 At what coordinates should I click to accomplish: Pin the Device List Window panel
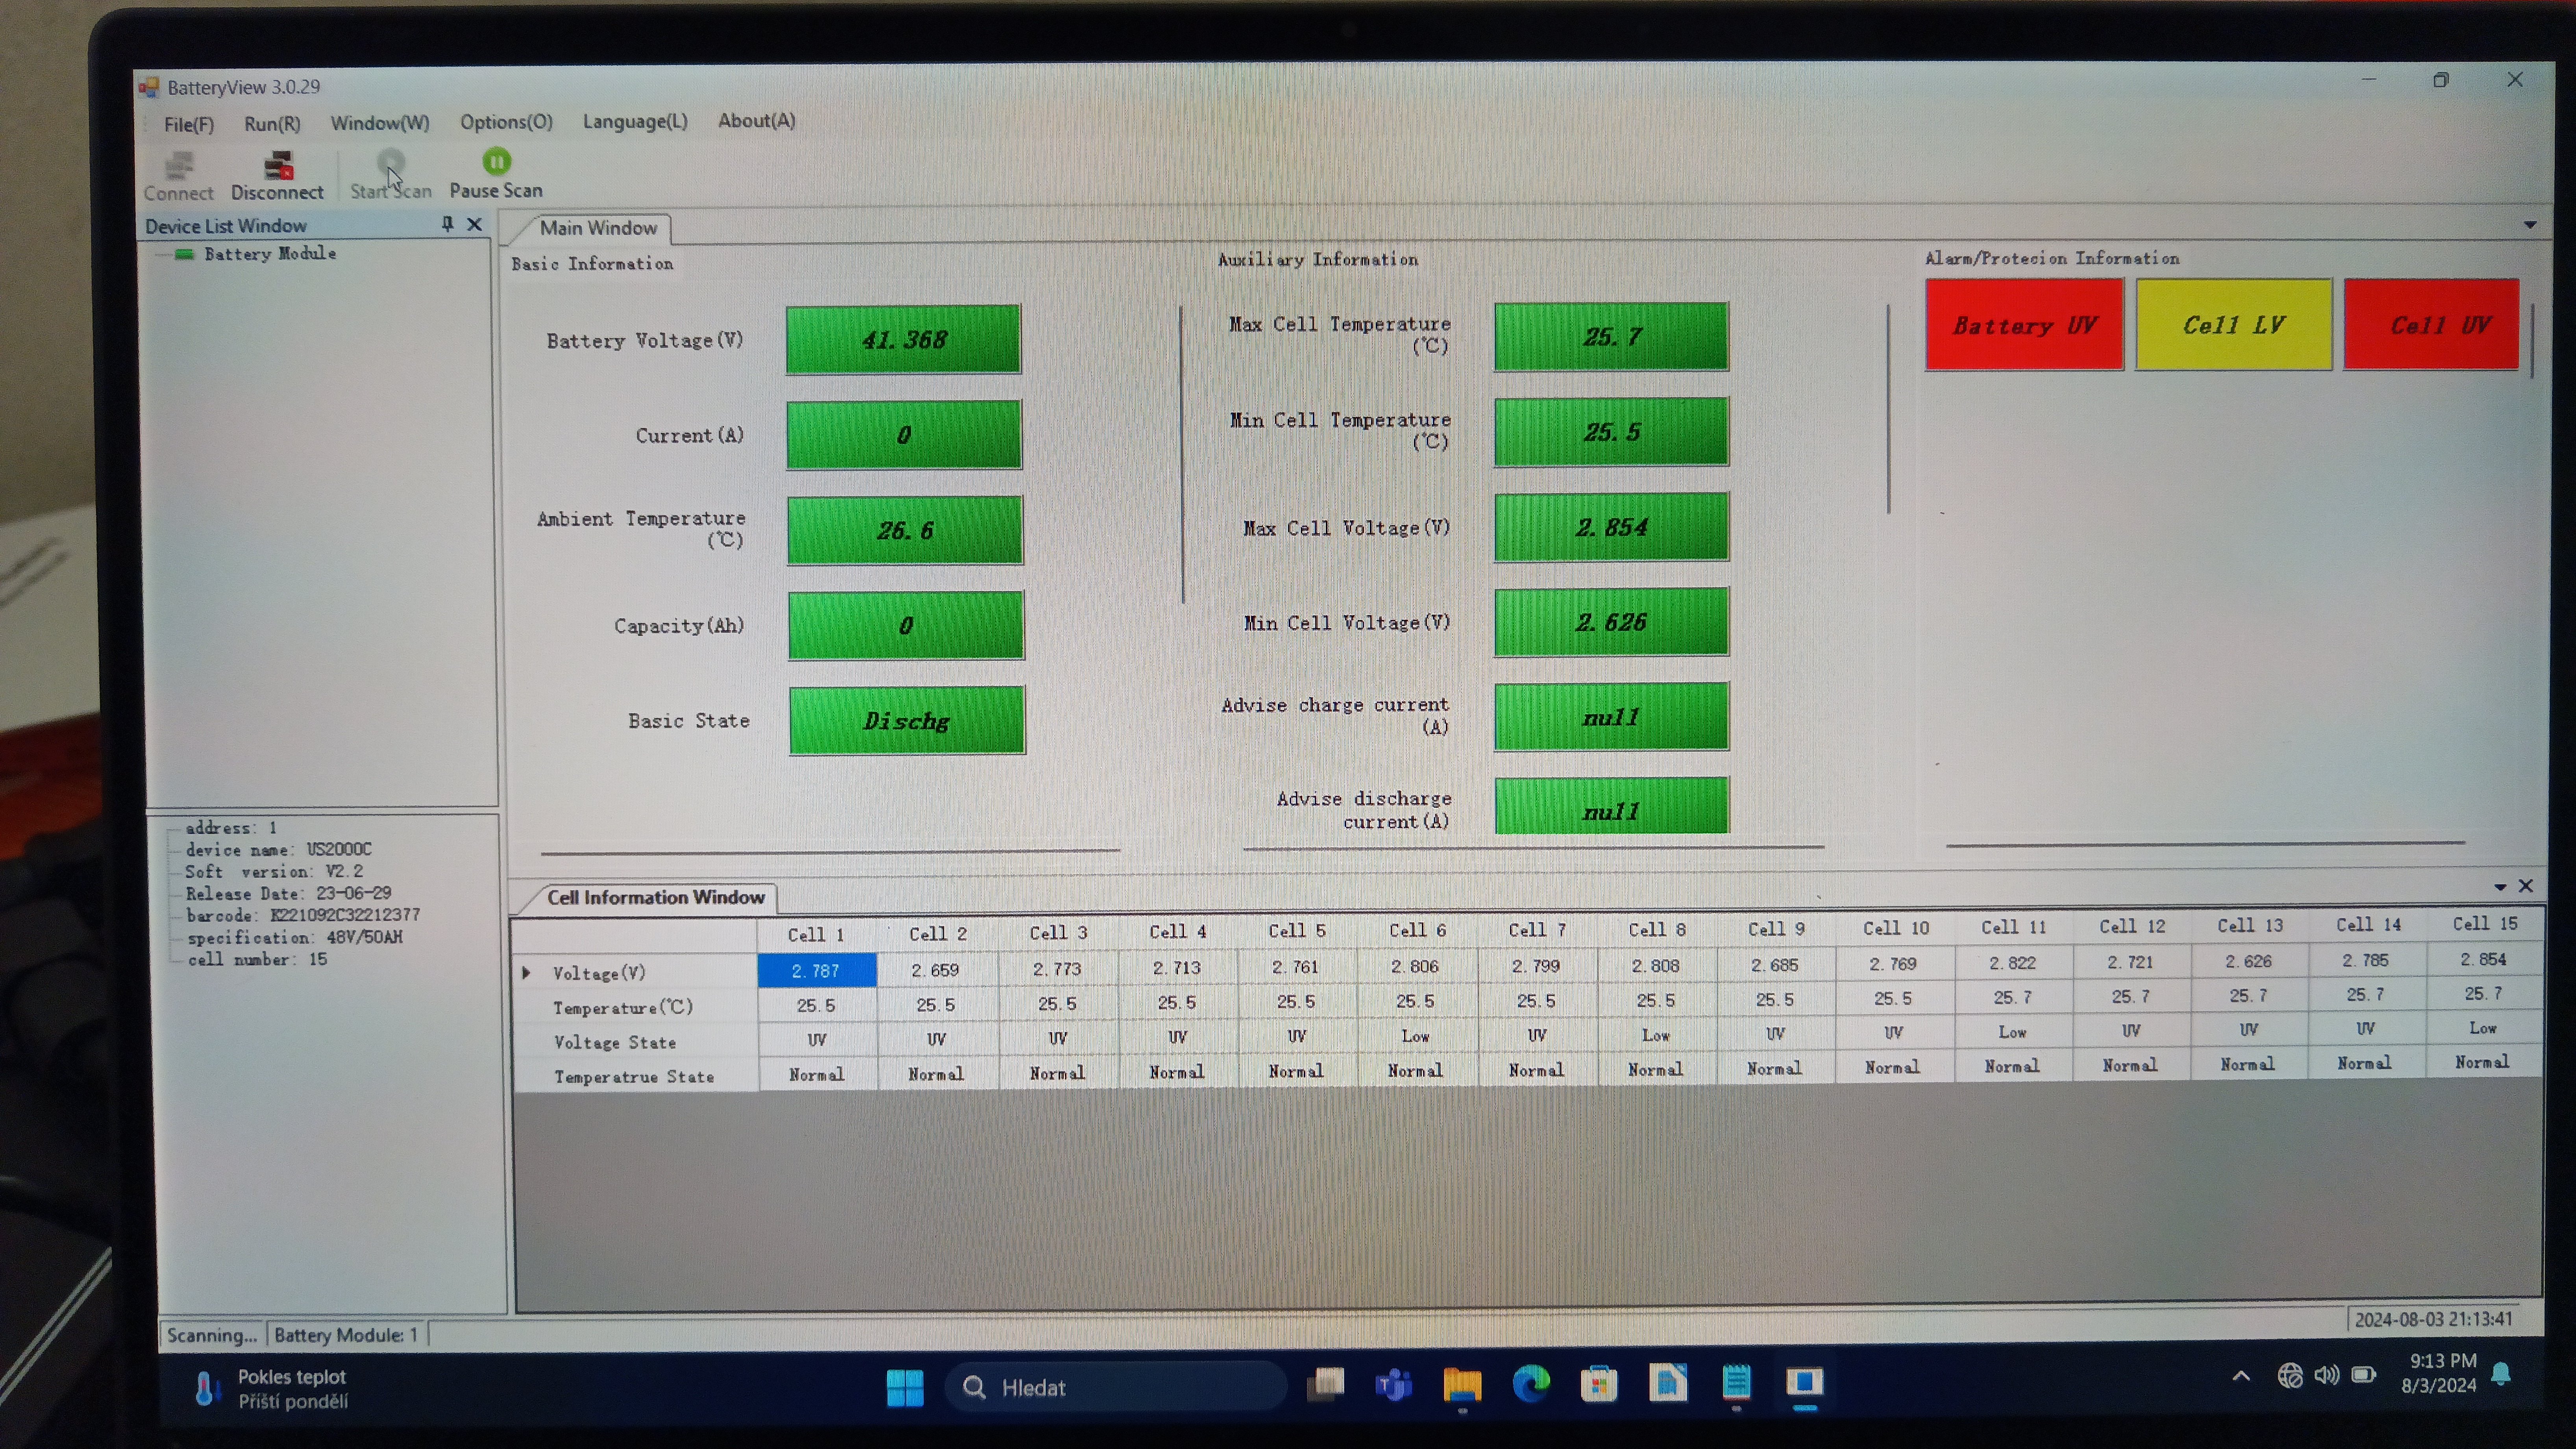[447, 224]
